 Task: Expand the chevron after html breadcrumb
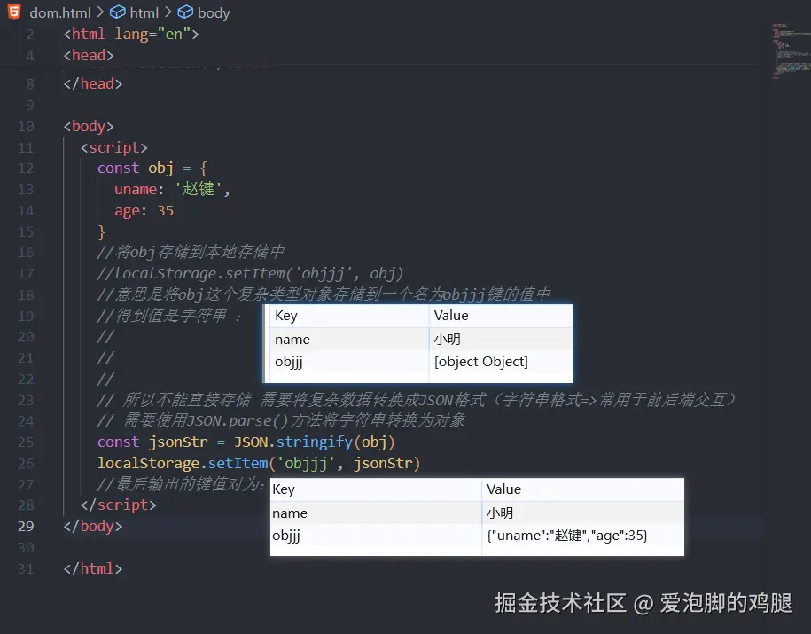pyautogui.click(x=168, y=12)
